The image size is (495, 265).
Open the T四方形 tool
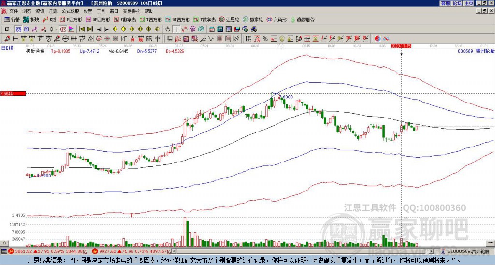(151, 19)
